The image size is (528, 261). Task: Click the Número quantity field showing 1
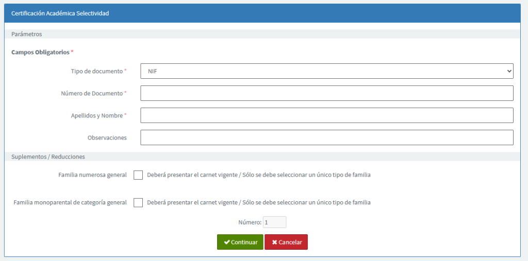click(274, 222)
